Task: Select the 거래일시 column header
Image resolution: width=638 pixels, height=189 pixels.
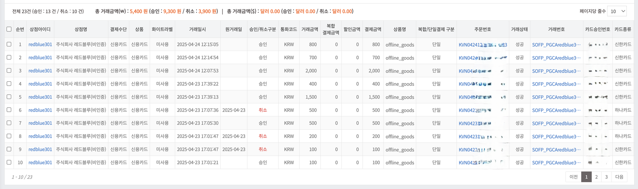Action: tap(198, 29)
